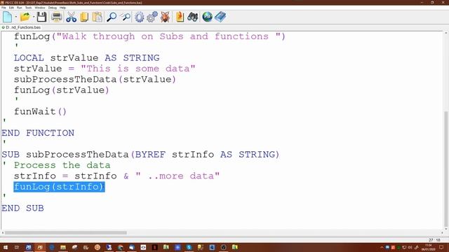The width and height of the screenshot is (449, 252).
Task: Click the orange bookmark page toolbar icon
Action: coord(180,17)
